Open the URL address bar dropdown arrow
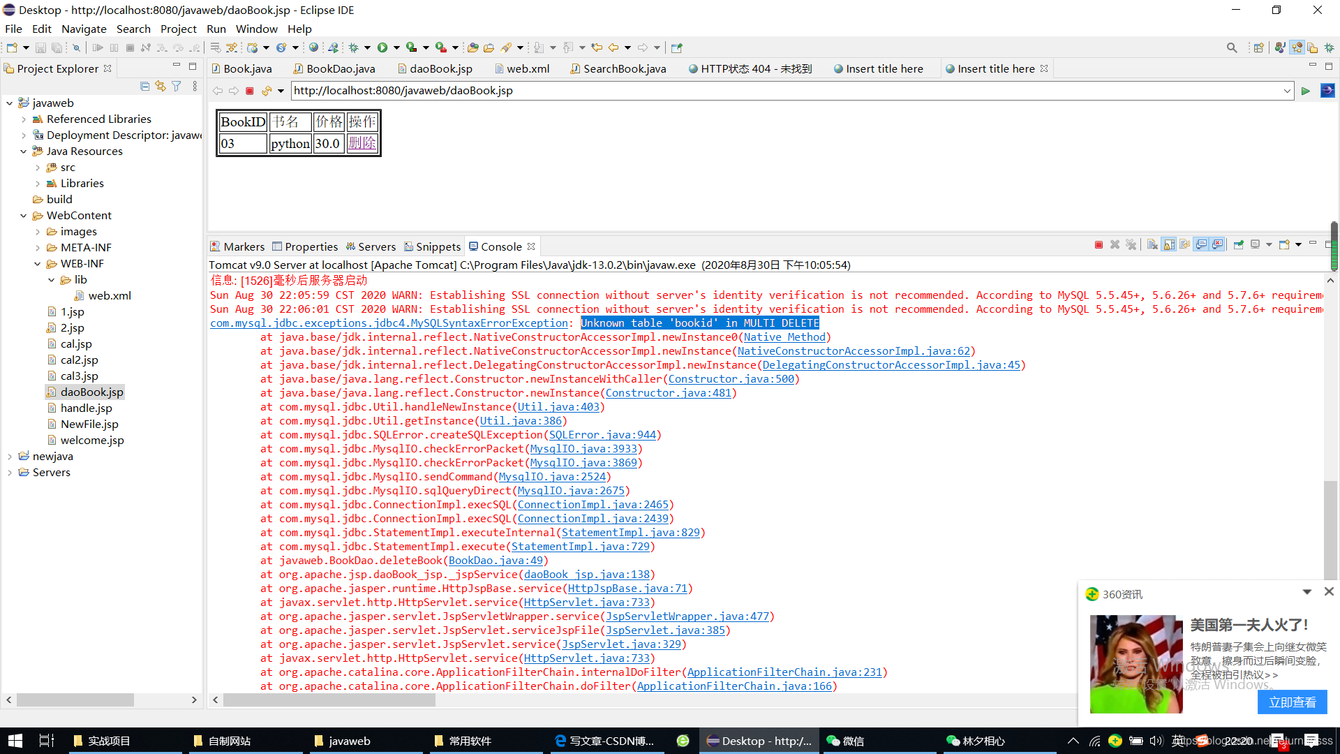The width and height of the screenshot is (1340, 754). pyautogui.click(x=1287, y=91)
